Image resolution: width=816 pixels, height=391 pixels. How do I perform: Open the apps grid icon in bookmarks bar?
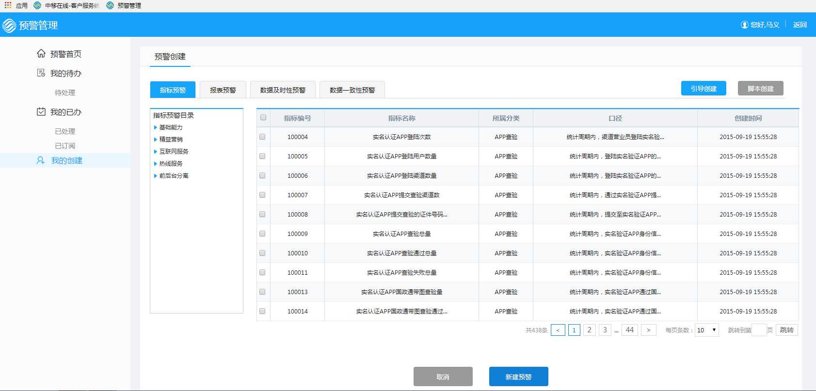pos(8,5)
